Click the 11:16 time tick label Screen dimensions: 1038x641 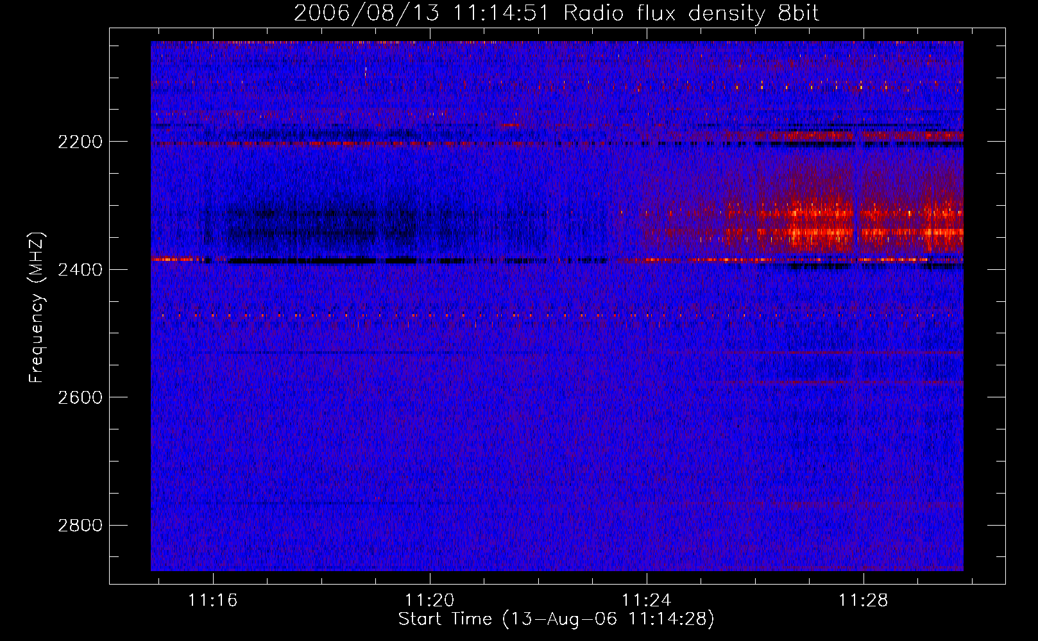point(212,600)
